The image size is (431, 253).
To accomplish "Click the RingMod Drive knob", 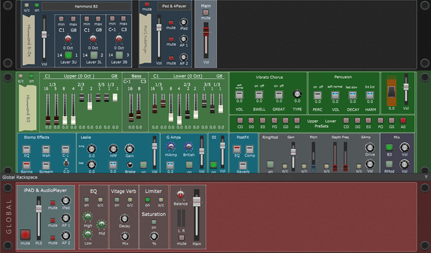I will click(x=370, y=147).
